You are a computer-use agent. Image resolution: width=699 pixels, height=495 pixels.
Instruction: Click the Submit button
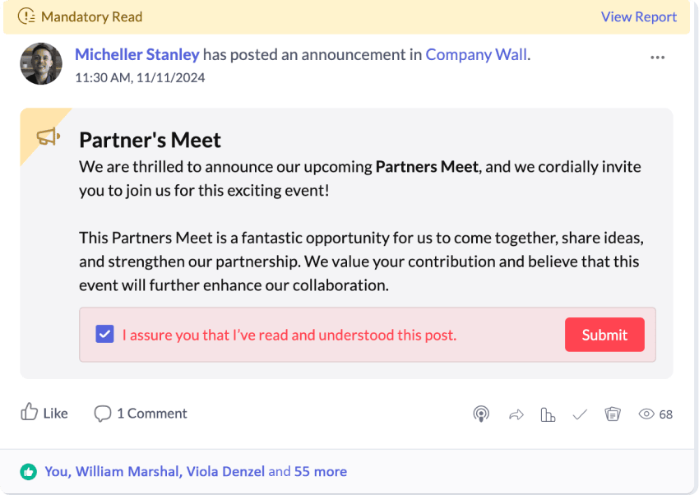click(604, 335)
